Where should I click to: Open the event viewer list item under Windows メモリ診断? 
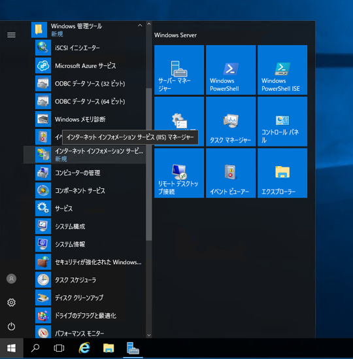(x=43, y=137)
